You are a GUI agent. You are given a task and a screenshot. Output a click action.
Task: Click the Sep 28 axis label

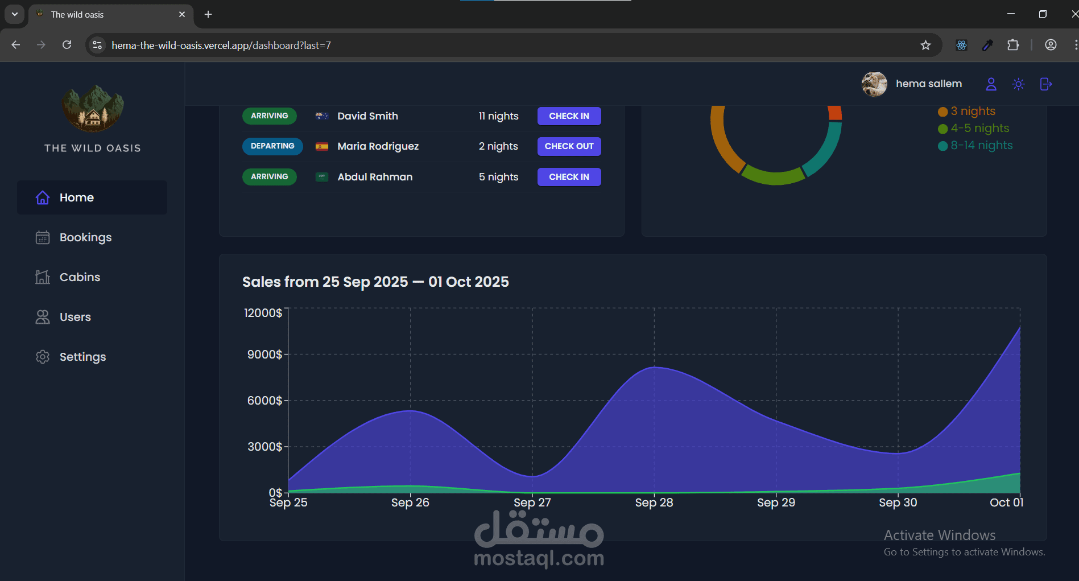(654, 502)
